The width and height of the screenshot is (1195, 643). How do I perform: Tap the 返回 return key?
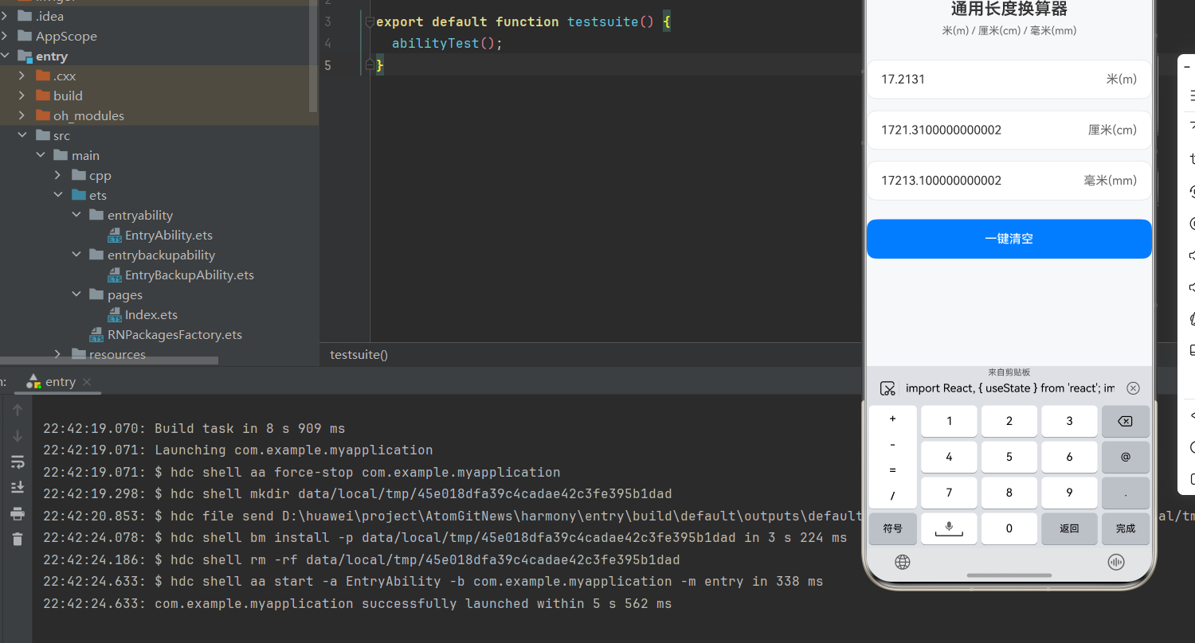(x=1069, y=528)
